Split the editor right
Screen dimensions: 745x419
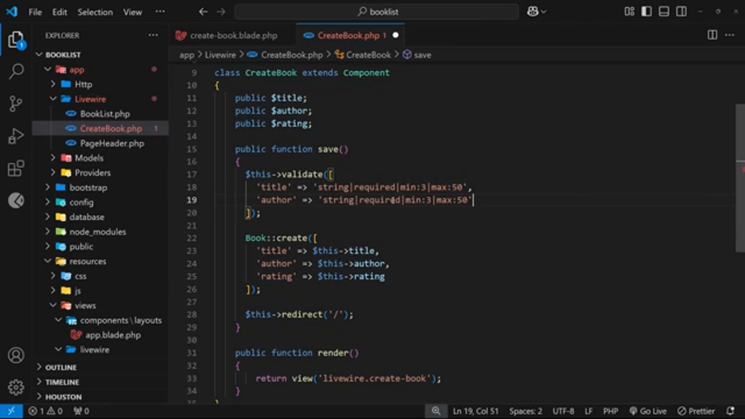[x=712, y=35]
